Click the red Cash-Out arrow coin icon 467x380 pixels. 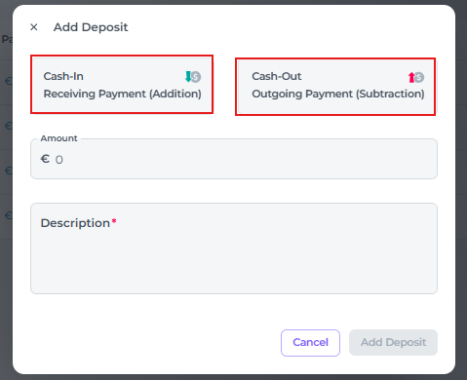pyautogui.click(x=416, y=77)
